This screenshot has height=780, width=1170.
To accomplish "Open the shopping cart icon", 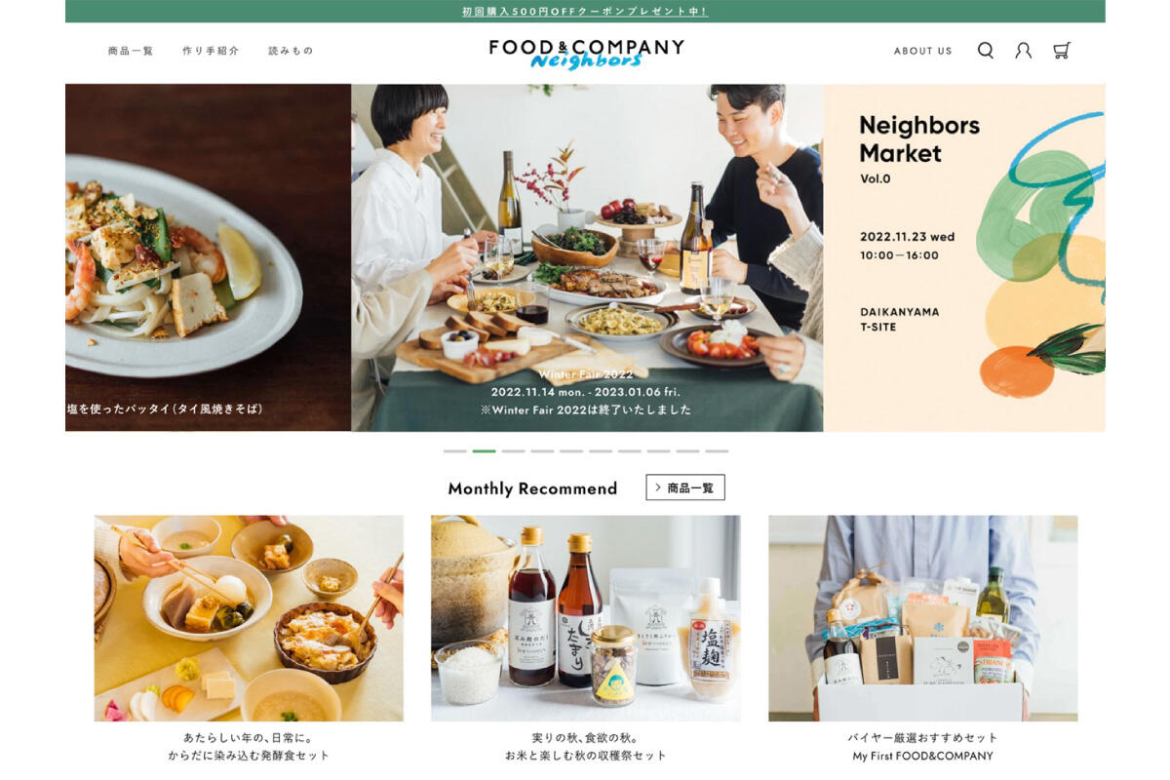I will tap(1062, 51).
